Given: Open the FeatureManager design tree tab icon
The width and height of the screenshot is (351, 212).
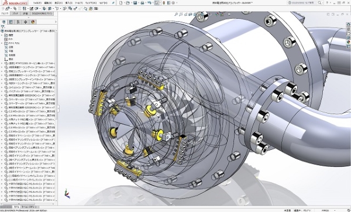Looking at the screenshot, I should click(x=4, y=22).
